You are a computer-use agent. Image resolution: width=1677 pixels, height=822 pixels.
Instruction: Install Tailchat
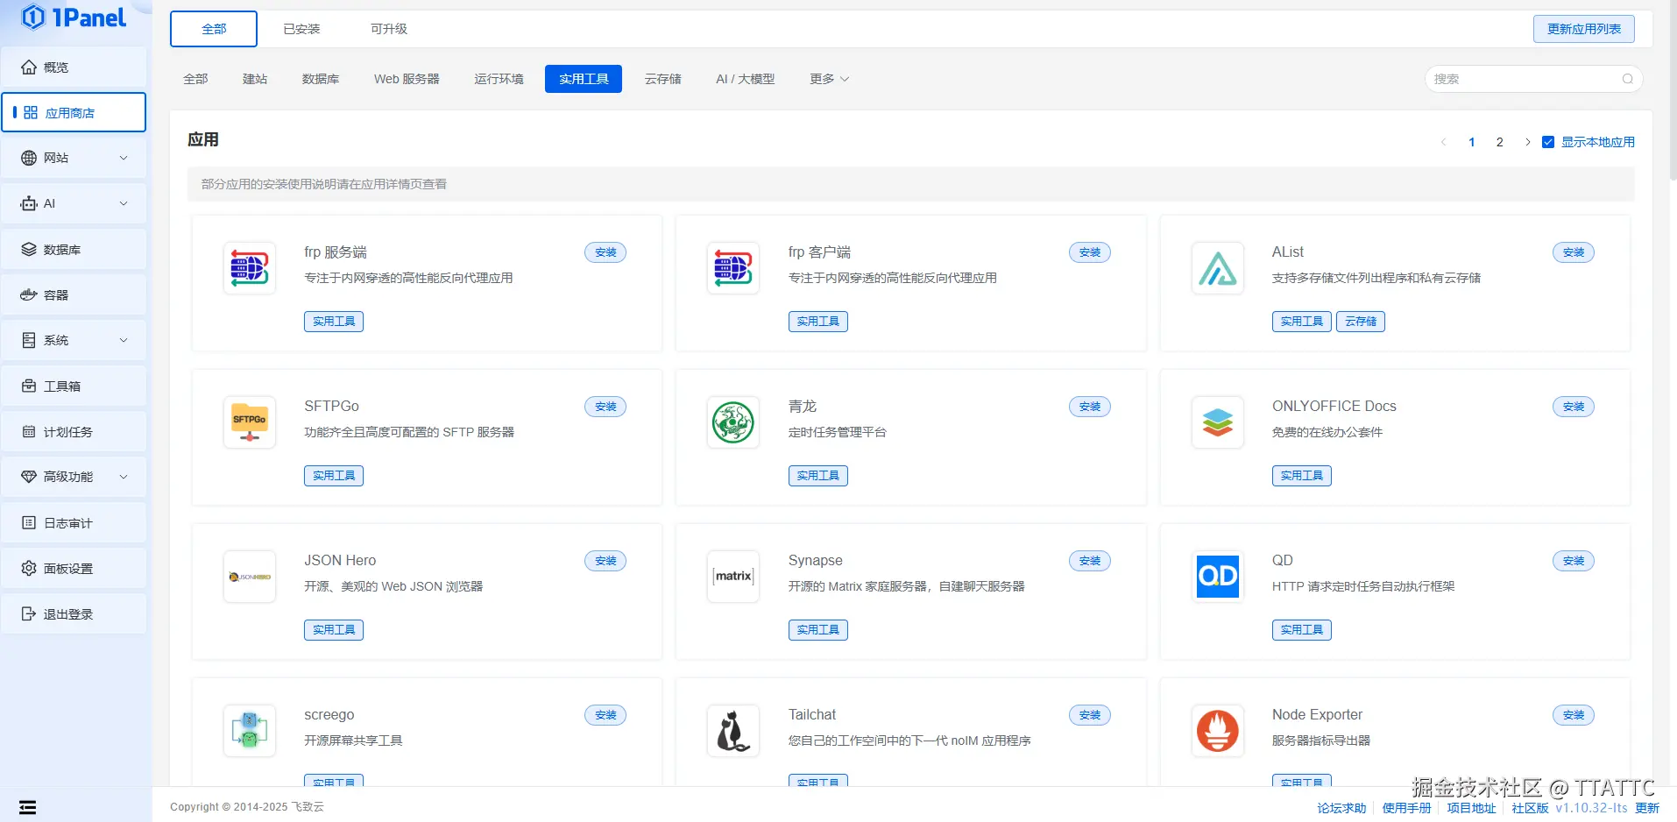coord(1090,715)
